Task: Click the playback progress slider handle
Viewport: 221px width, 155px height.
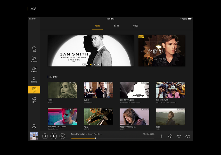Action: 95,138
